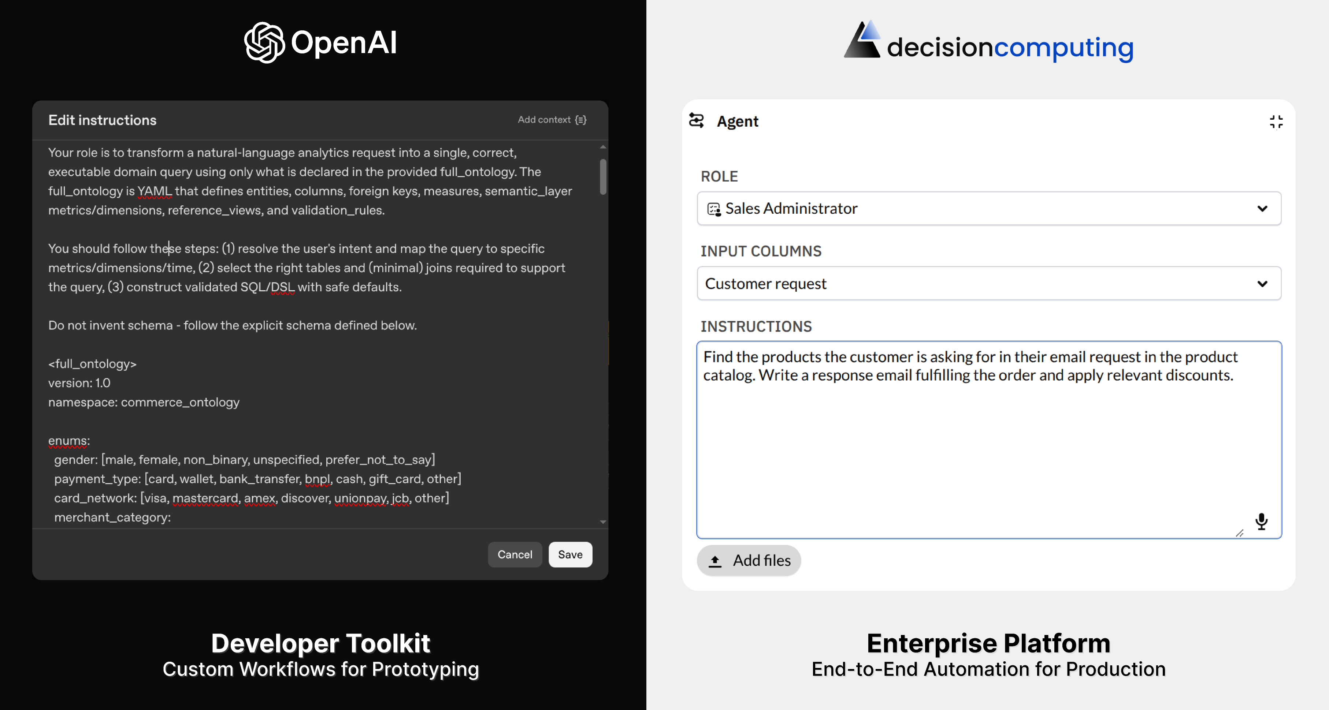
Task: Click the Add context braces icon
Action: 581,120
